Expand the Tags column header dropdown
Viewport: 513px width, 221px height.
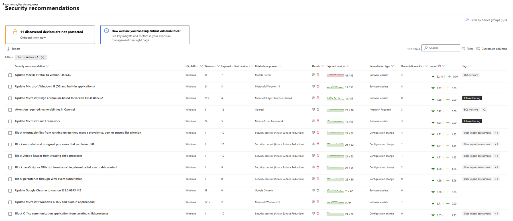tap(470, 66)
